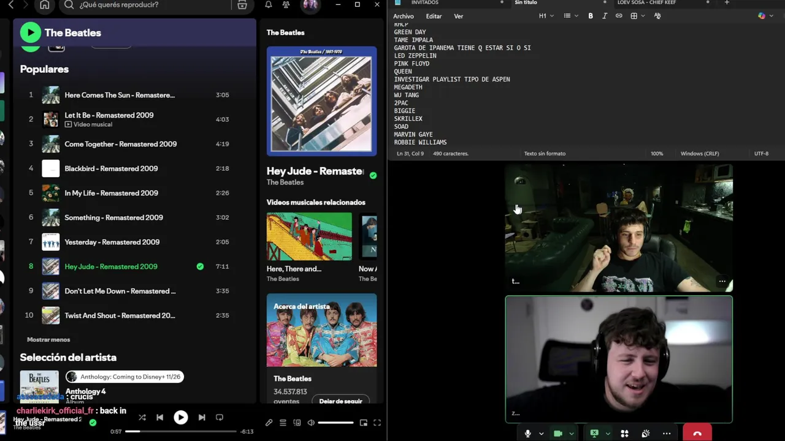Expand camera options arrow in call
This screenshot has width=785, height=441.
tap(571, 434)
